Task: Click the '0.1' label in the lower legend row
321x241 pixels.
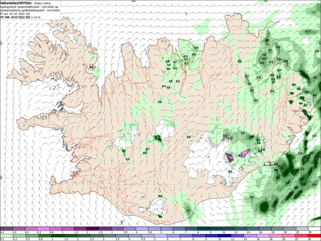Action: tap(2, 239)
